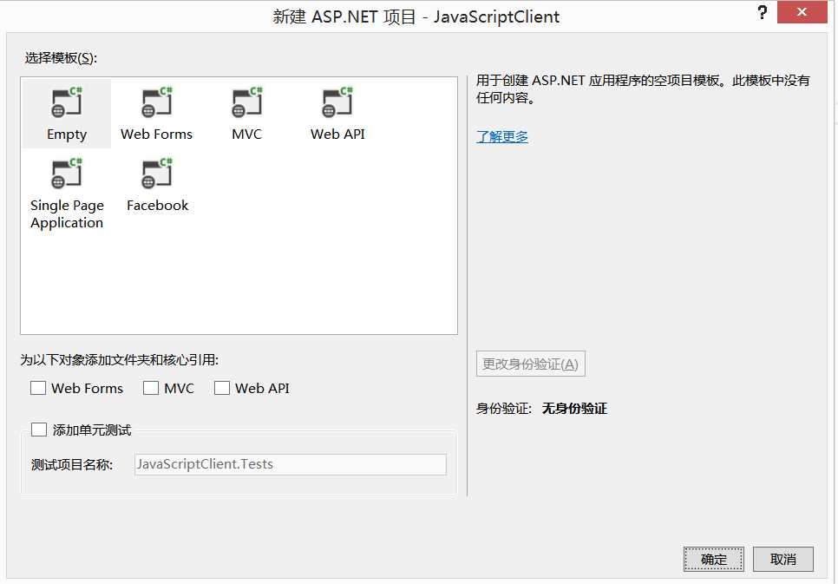Select the Facebook template icon
This screenshot has width=838, height=584.
point(157,174)
